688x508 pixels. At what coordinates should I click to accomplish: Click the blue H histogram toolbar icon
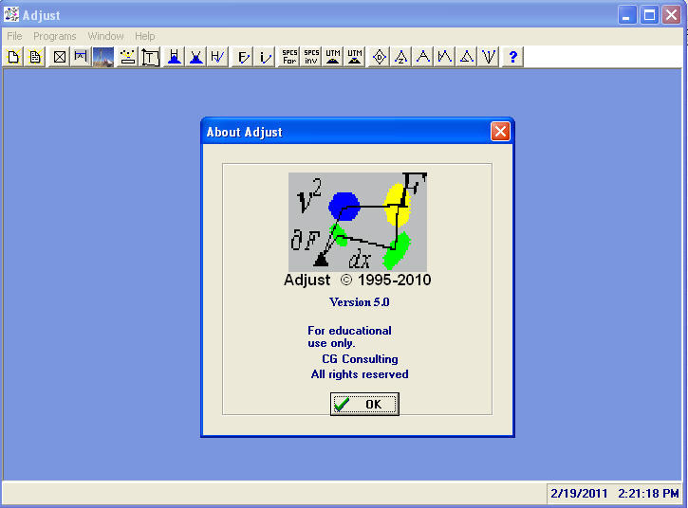175,57
